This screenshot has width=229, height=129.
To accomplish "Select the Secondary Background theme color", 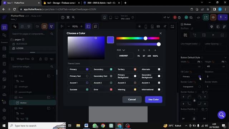I will click(x=151, y=76).
